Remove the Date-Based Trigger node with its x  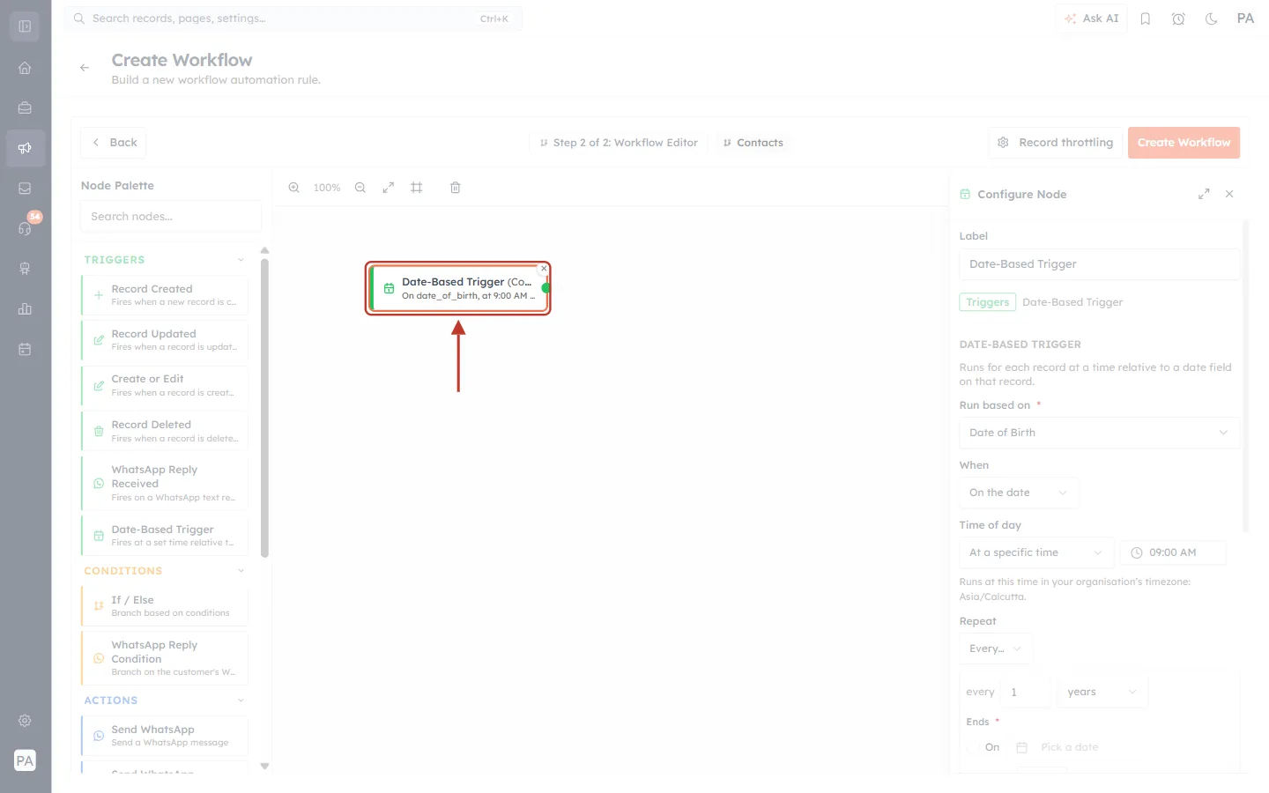(x=544, y=269)
